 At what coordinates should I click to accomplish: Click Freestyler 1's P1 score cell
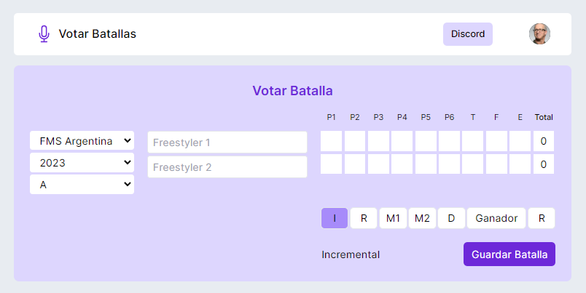pyautogui.click(x=332, y=141)
